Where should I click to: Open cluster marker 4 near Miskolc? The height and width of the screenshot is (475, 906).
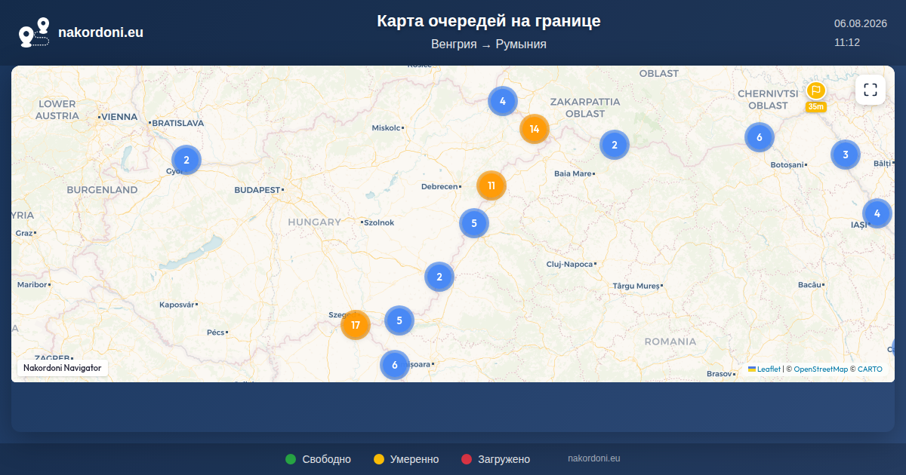[502, 101]
